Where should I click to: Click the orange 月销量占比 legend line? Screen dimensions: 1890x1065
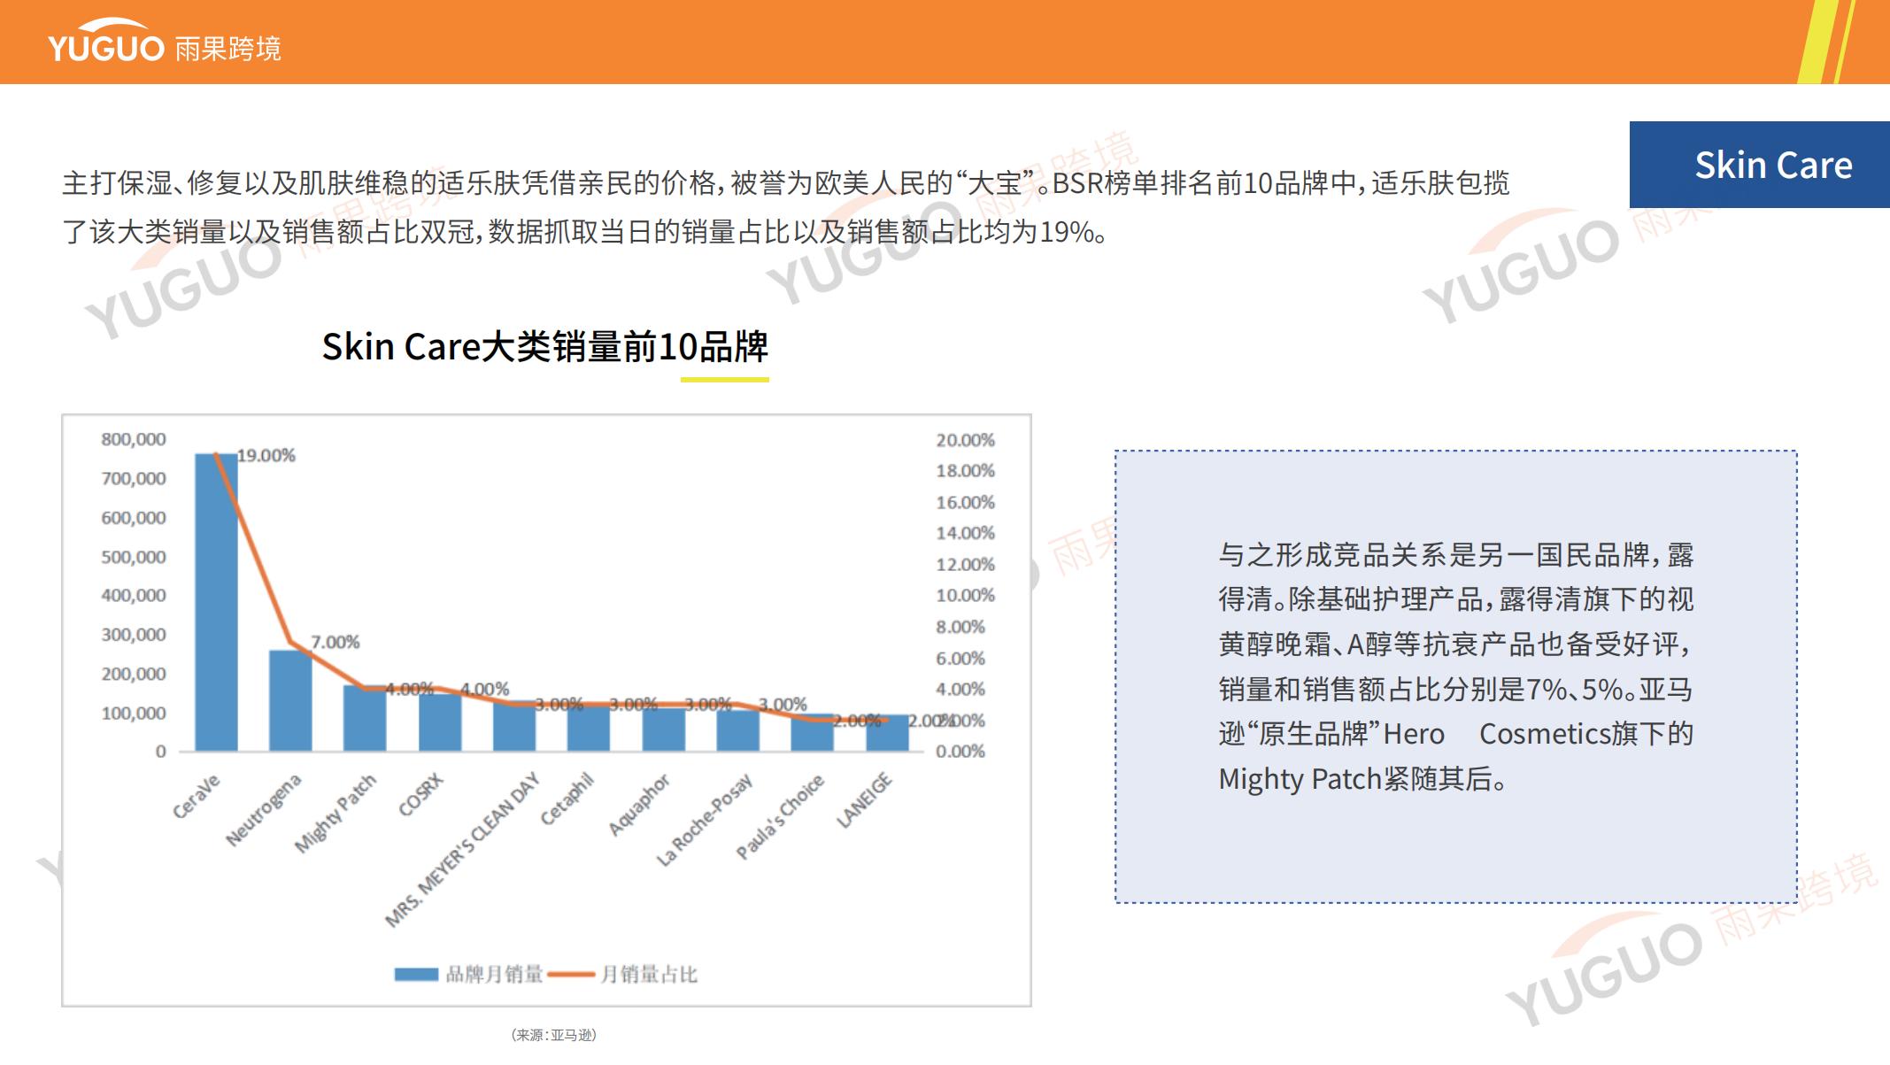coord(571,975)
